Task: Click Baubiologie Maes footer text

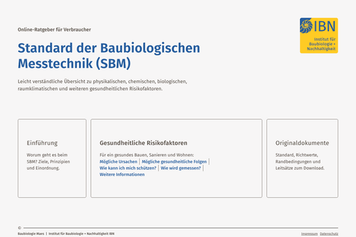Action: (x=31, y=234)
